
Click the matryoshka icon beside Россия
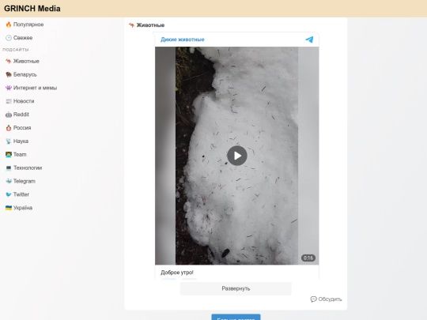9,128
